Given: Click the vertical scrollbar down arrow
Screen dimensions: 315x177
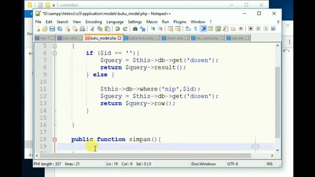Looking at the screenshot, I should click(x=278, y=150).
